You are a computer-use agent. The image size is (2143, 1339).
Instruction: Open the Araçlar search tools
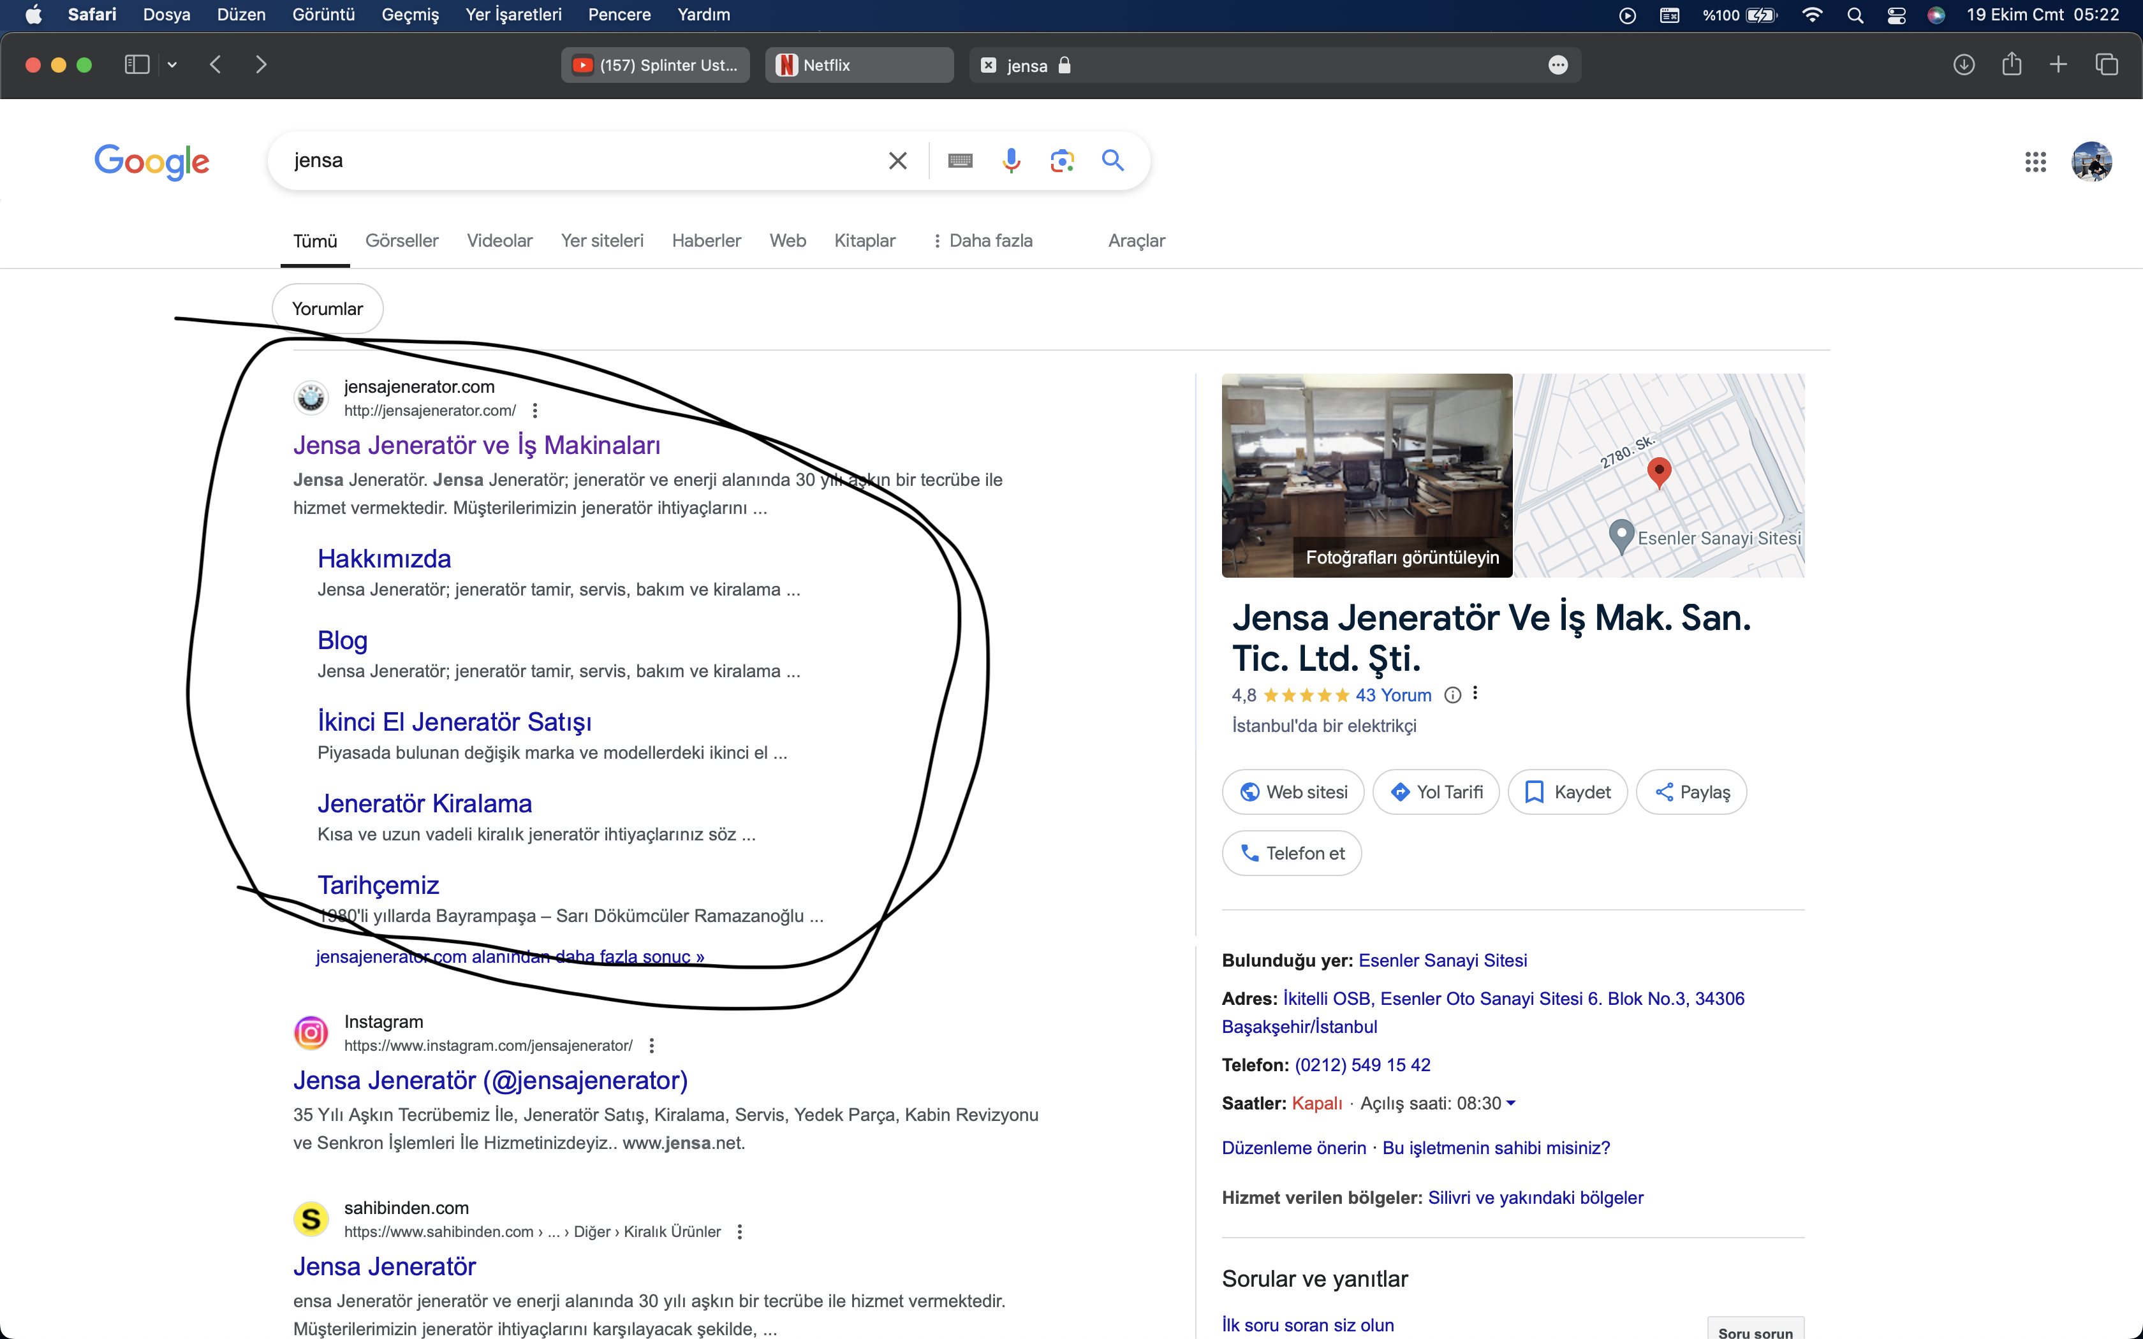tap(1136, 241)
